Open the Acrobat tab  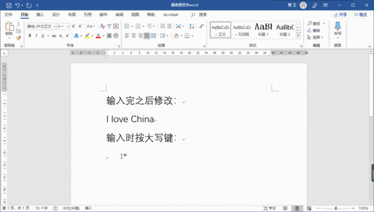click(x=171, y=15)
